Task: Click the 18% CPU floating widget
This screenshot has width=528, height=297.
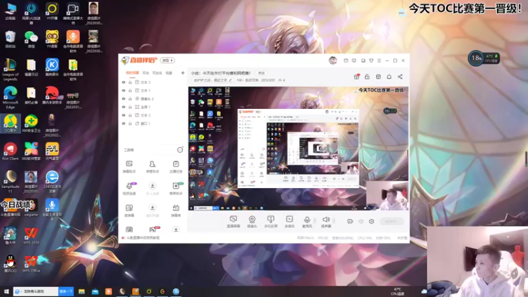Action: click(484, 58)
